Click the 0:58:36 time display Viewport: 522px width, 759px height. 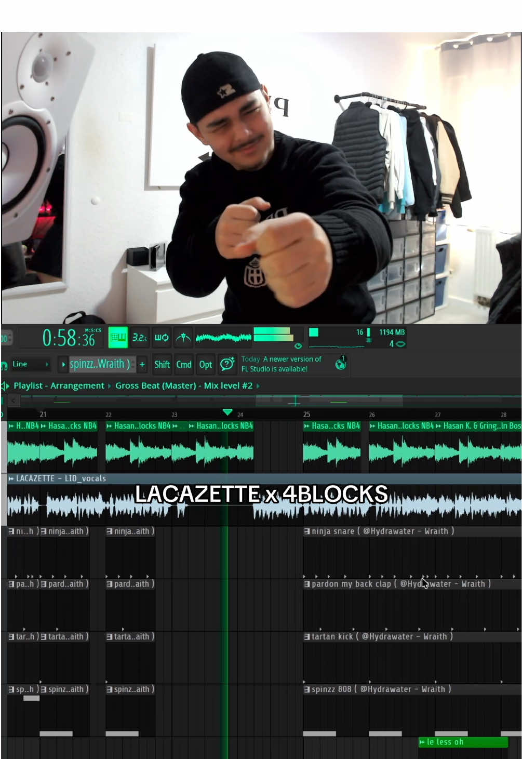[x=69, y=338]
